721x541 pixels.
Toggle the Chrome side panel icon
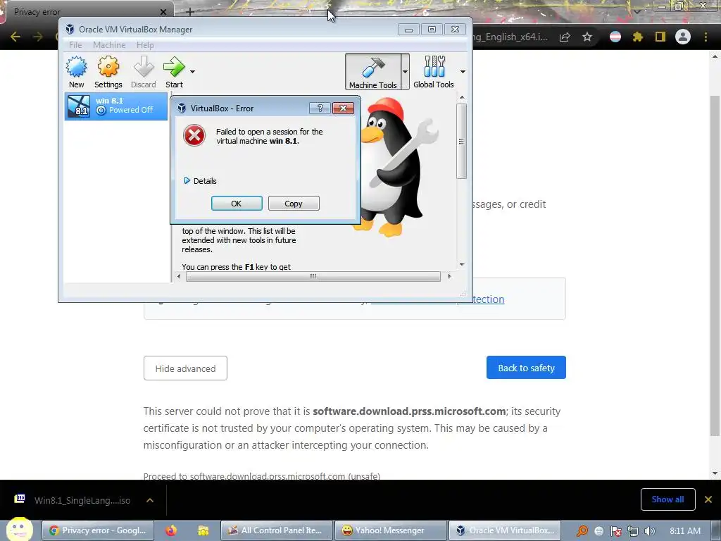tap(660, 37)
